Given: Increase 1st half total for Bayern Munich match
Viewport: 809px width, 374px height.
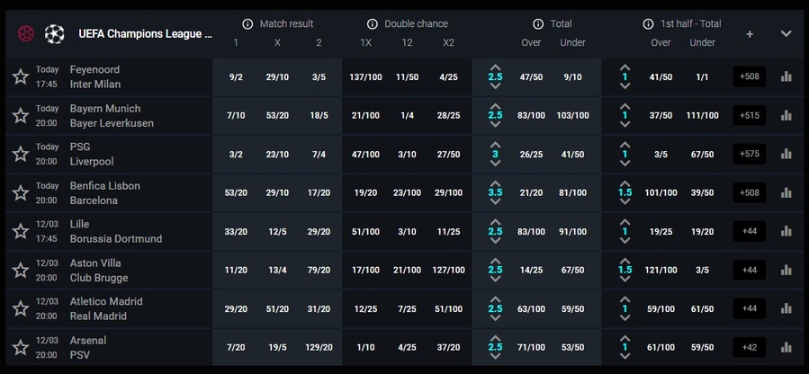Looking at the screenshot, I should (x=625, y=106).
